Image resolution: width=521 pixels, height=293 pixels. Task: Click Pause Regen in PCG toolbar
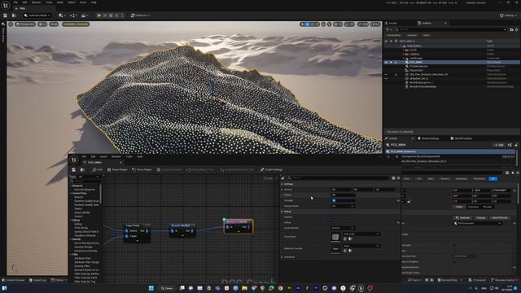[117, 170]
